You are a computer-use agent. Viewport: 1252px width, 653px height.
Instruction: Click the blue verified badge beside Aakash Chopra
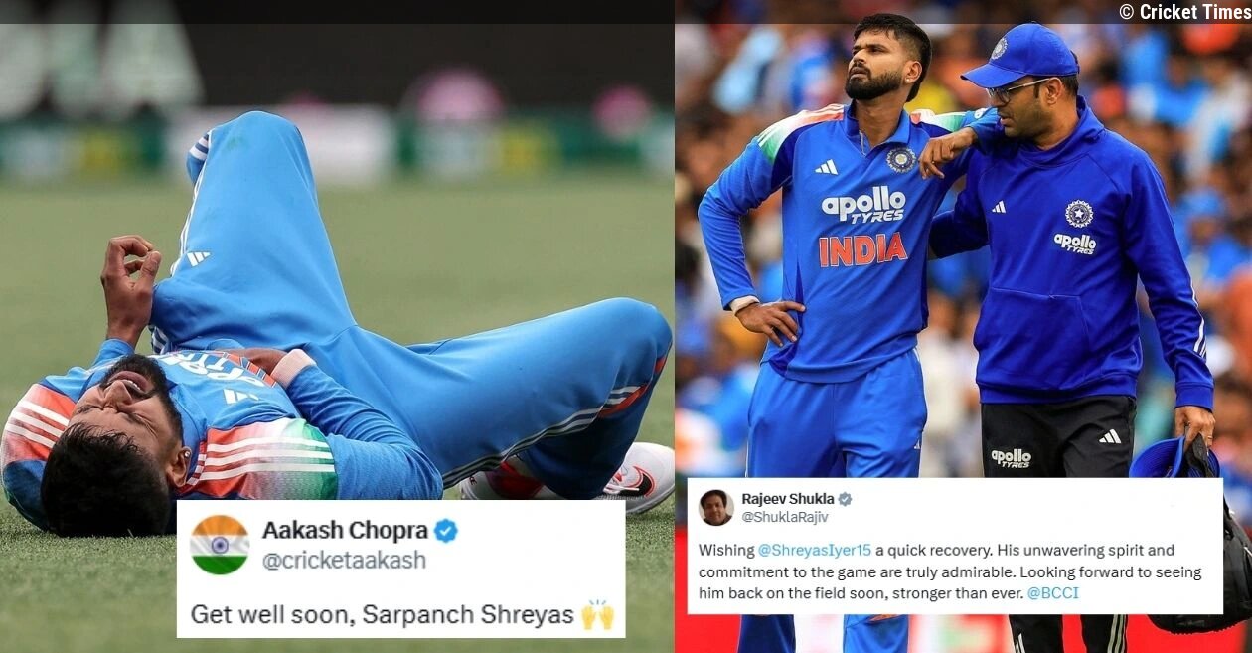coord(446,531)
